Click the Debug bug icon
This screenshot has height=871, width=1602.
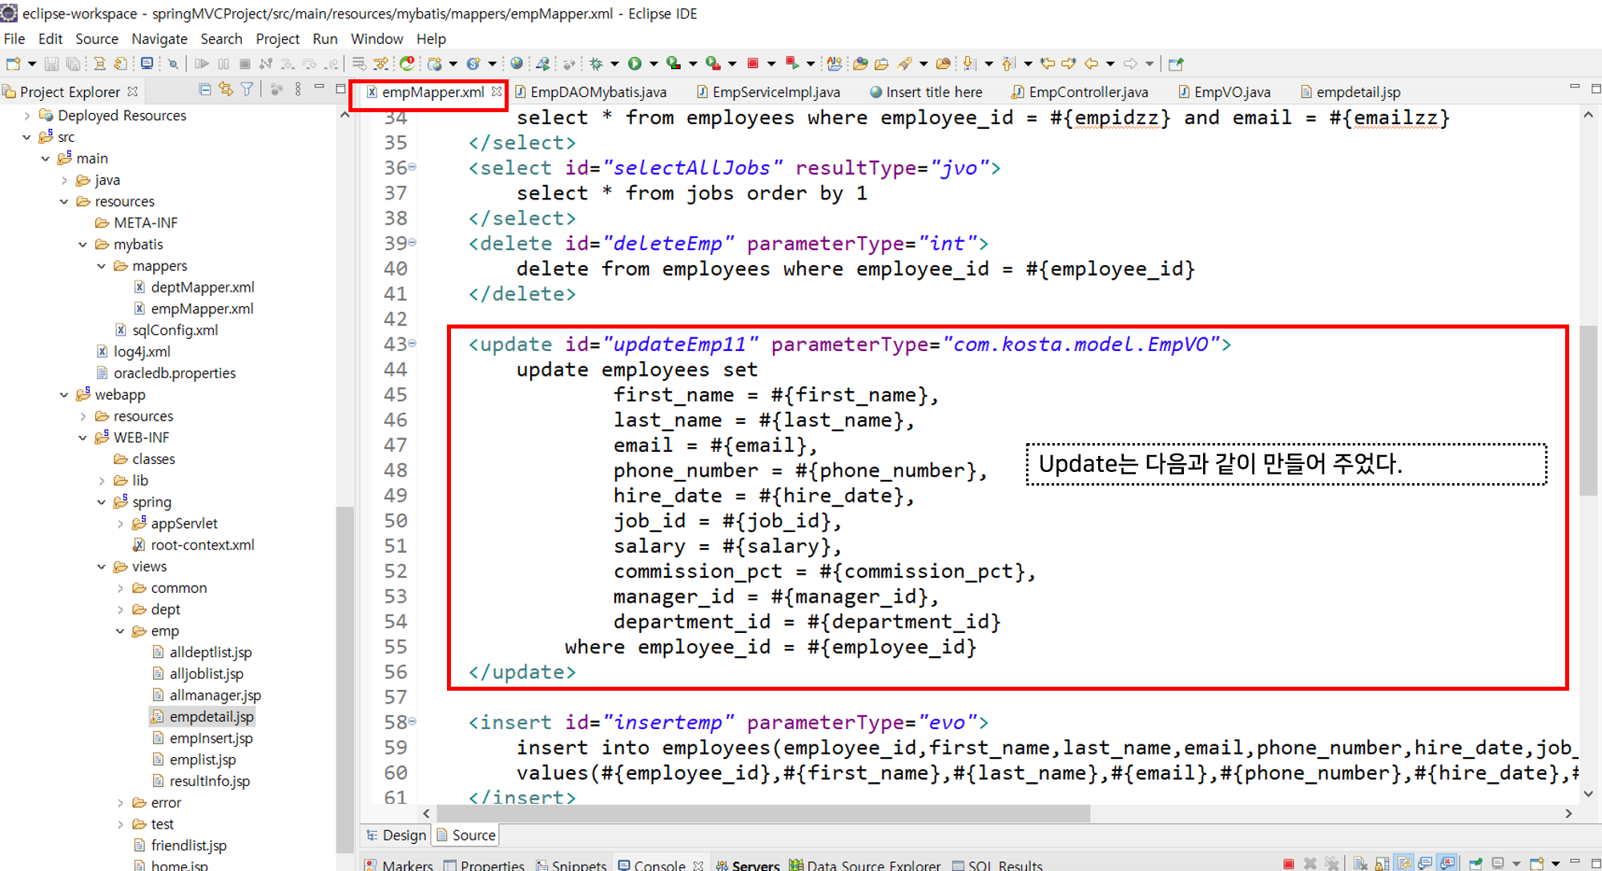click(x=596, y=63)
